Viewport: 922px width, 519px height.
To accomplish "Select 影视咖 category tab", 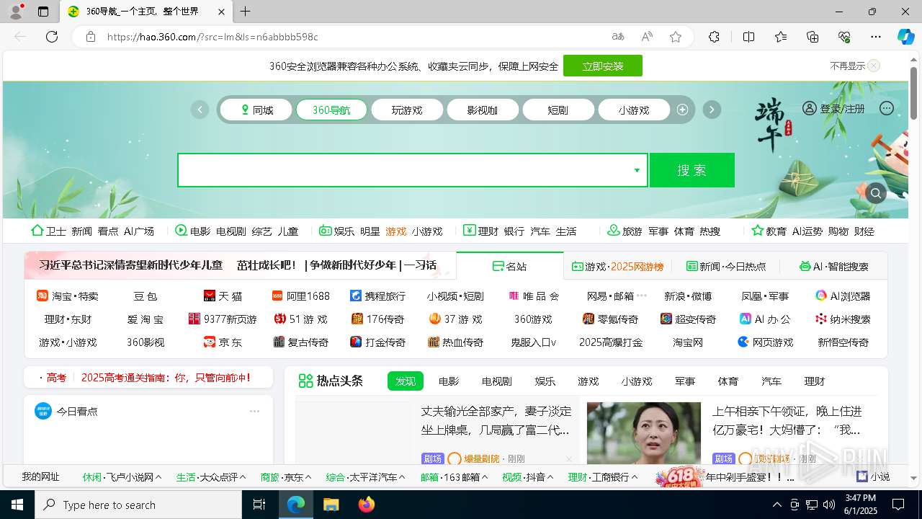I will (x=483, y=110).
